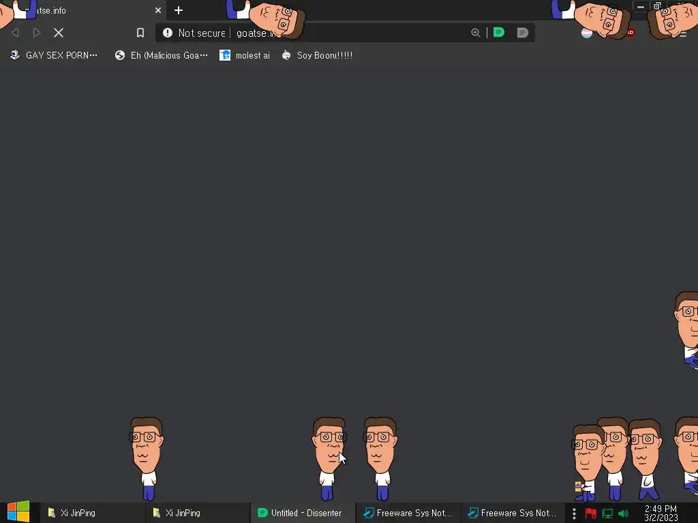The width and height of the screenshot is (698, 523).
Task: Open the Windows Start button
Action: pyautogui.click(x=18, y=512)
